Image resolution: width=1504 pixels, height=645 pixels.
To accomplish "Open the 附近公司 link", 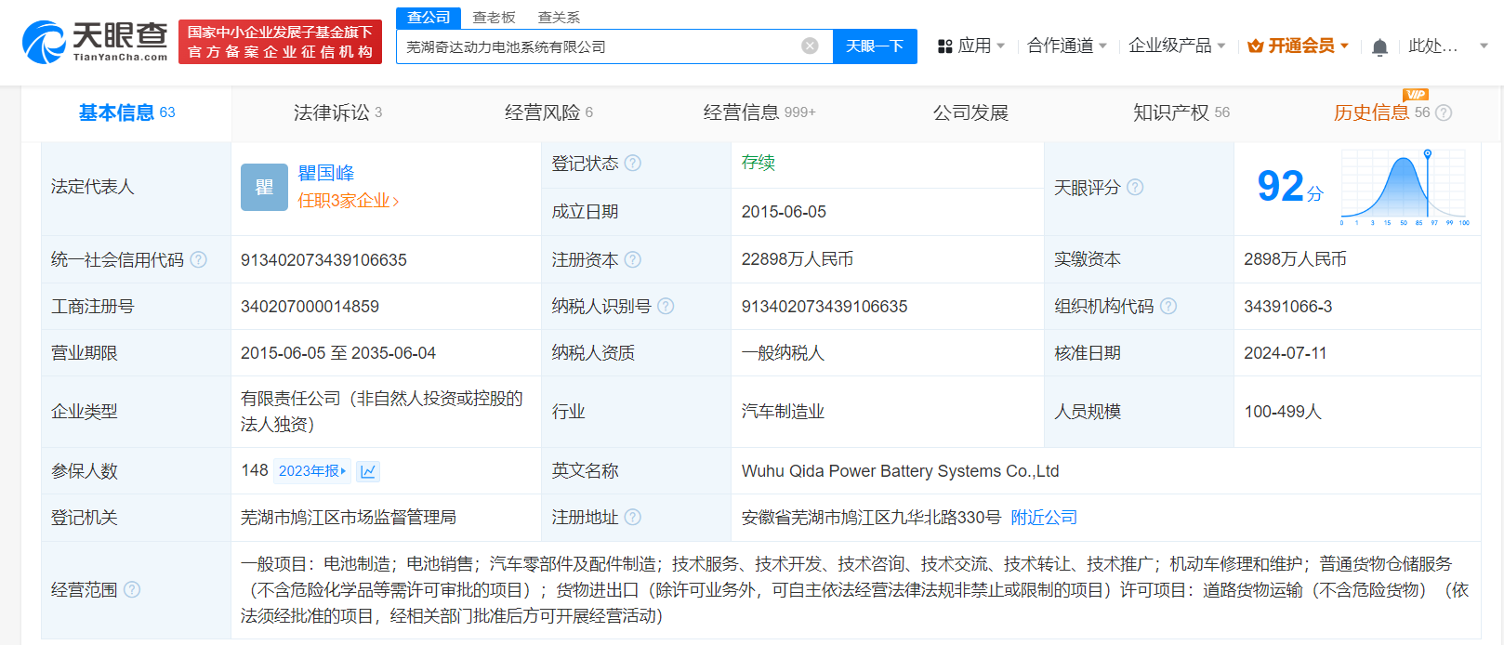I will [1044, 518].
